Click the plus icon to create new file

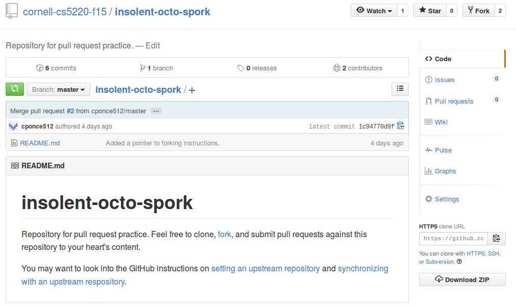pos(192,90)
